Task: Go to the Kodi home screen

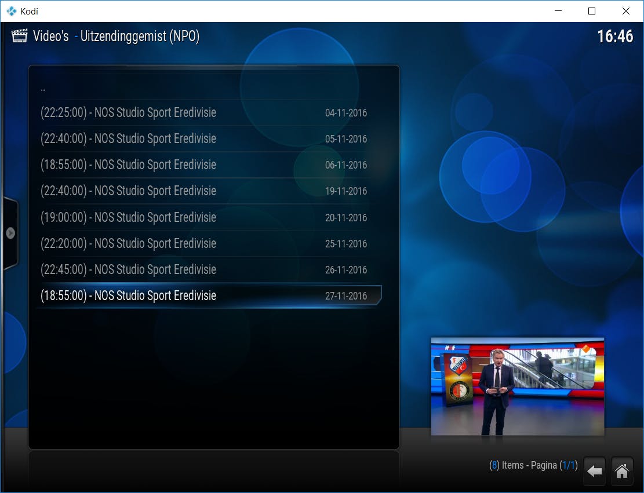Action: (x=621, y=470)
